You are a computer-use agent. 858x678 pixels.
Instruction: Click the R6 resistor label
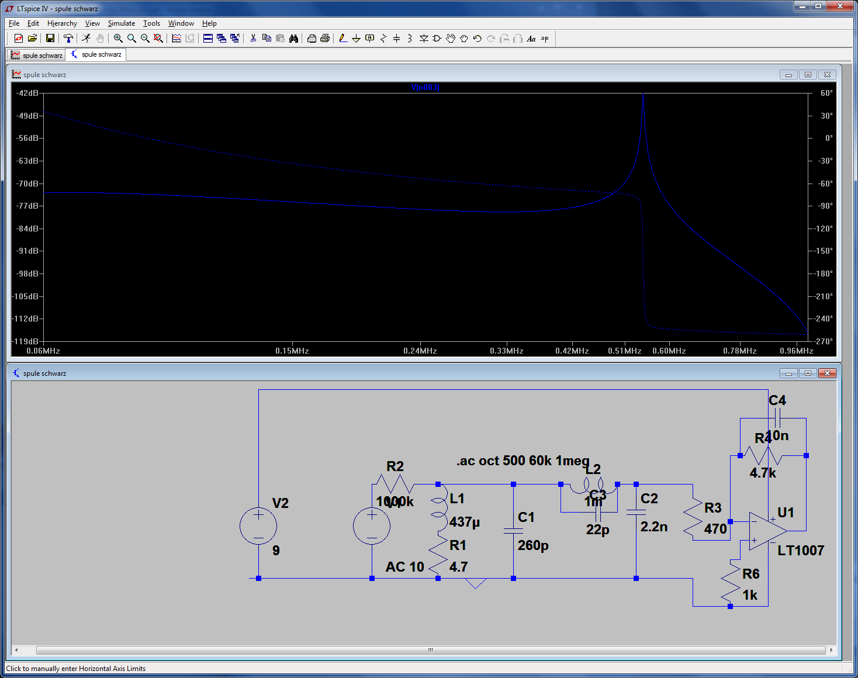(x=751, y=574)
